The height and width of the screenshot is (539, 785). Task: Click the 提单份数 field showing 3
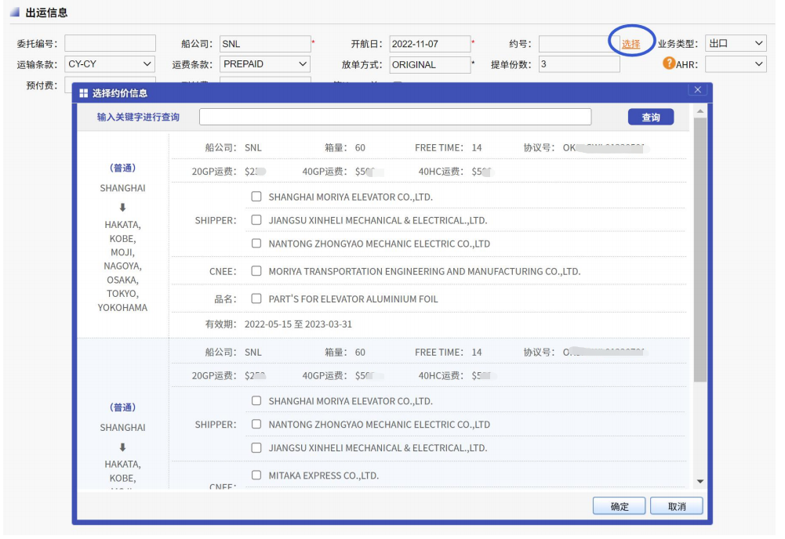580,64
